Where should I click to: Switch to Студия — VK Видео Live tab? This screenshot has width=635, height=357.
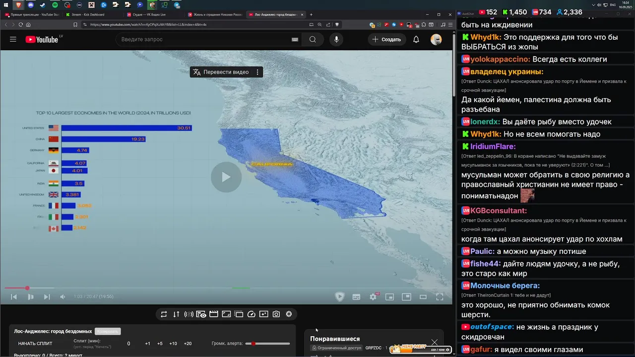pos(153,14)
